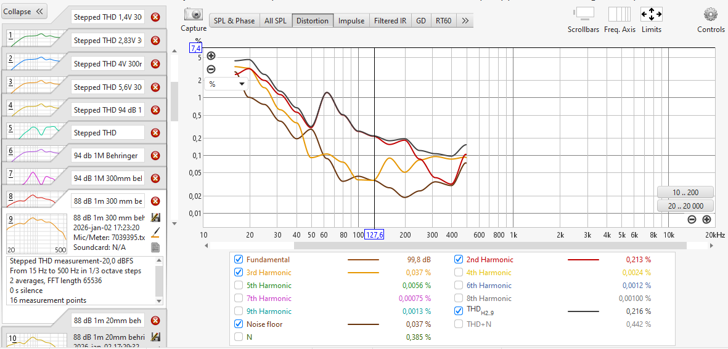This screenshot has width=728, height=349.
Task: Click the Freq. Axis icon
Action: click(x=619, y=14)
